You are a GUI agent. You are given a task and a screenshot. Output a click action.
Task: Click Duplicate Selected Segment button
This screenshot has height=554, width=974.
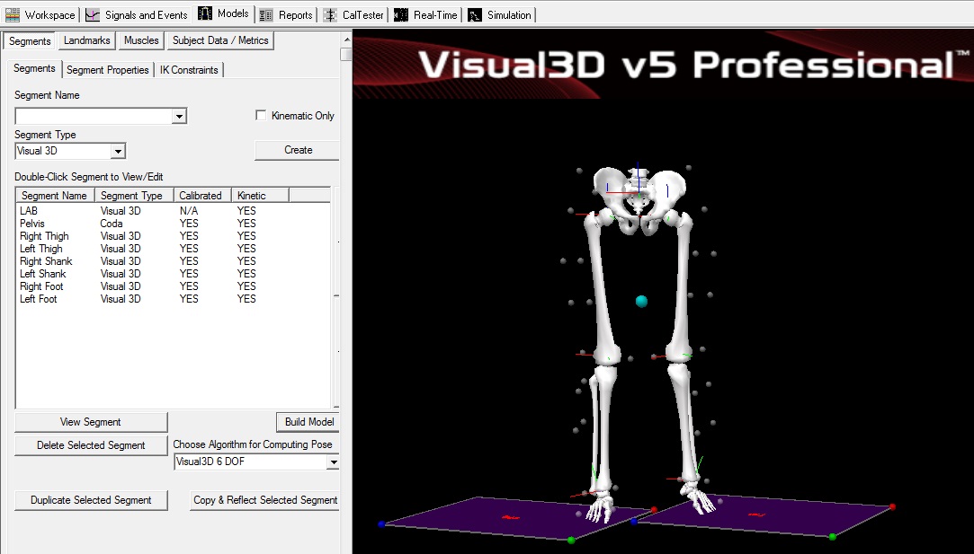91,500
